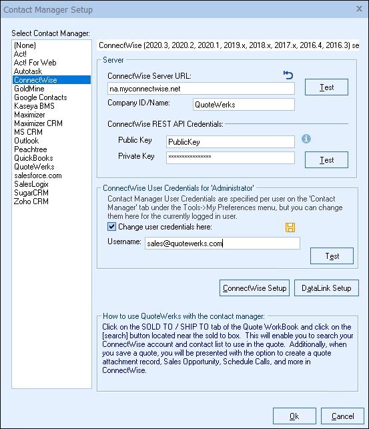Select Act! in contact manager list
The width and height of the screenshot is (369, 429).
click(51, 54)
